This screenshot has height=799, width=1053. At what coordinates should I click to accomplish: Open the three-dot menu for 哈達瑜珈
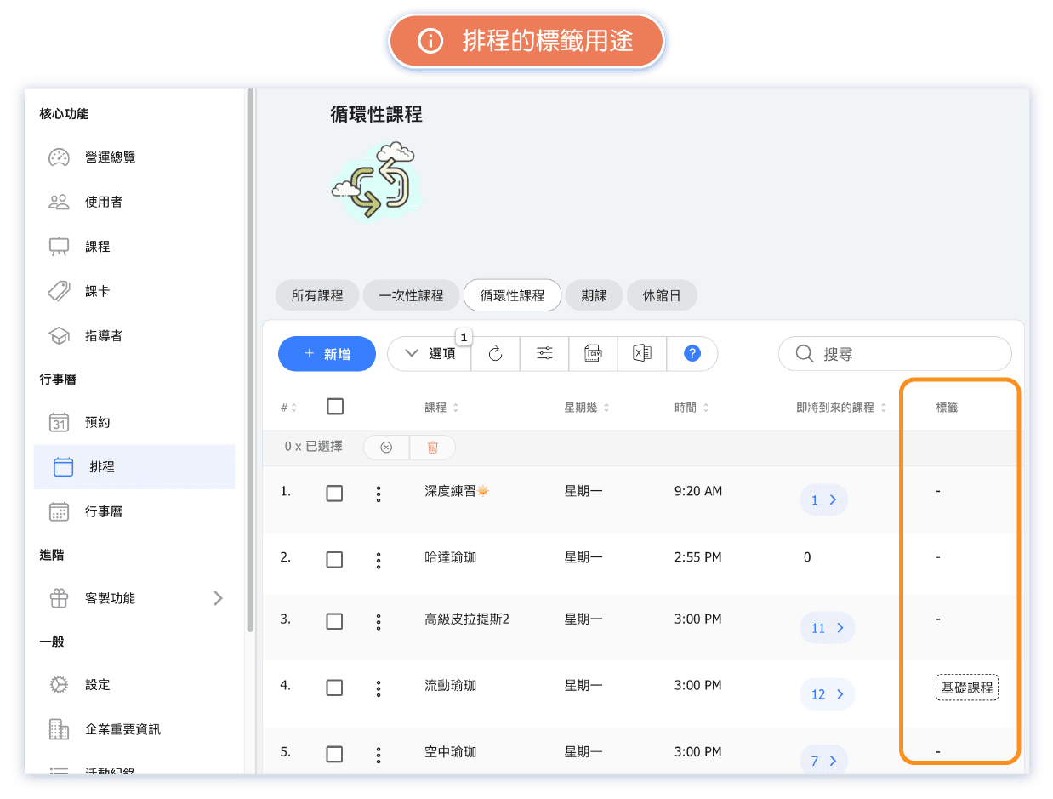click(x=379, y=560)
